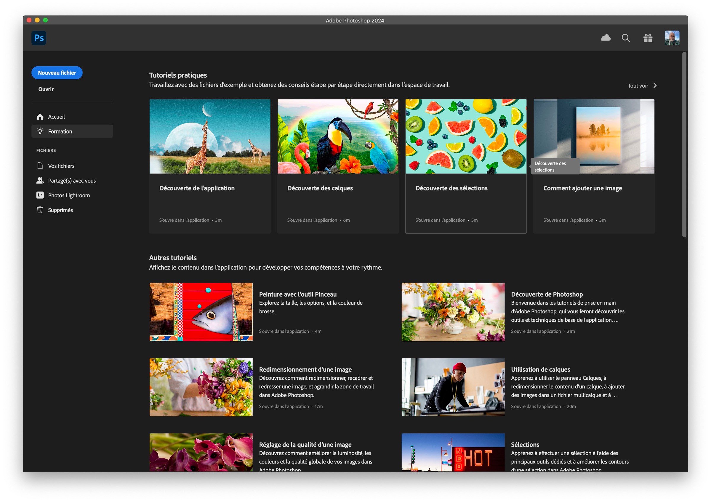This screenshot has width=711, height=502.
Task: Switch to the Accueil section
Action: click(x=56, y=117)
